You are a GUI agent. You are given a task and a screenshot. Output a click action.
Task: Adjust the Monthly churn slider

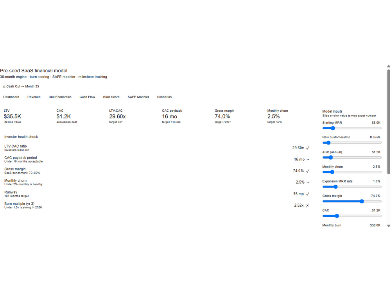(352, 172)
